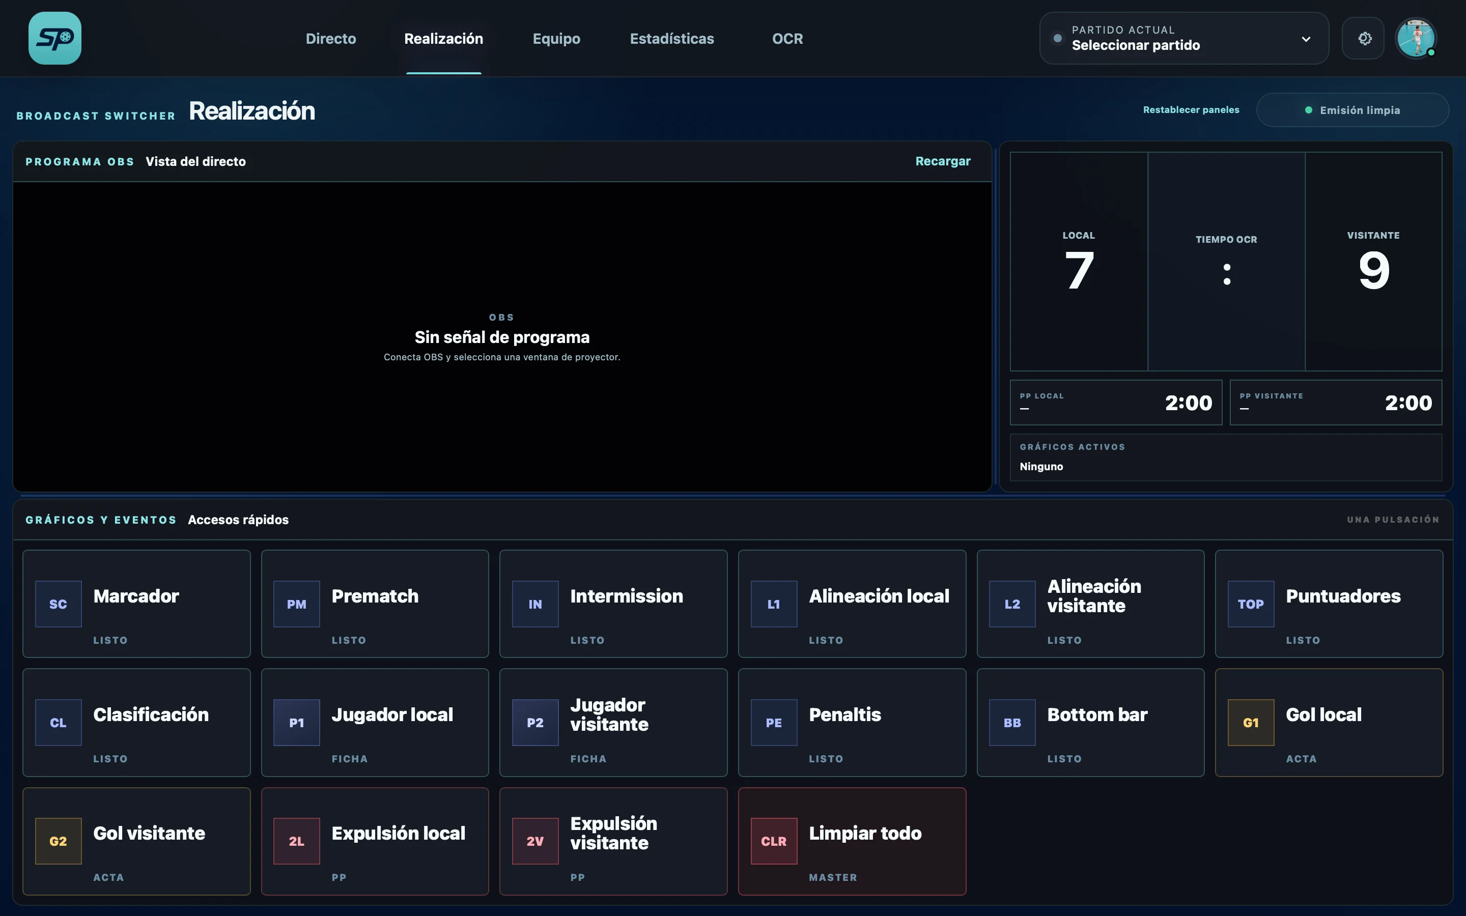Trigger the SC Marcador graphic
The height and width of the screenshot is (916, 1466).
(x=136, y=604)
